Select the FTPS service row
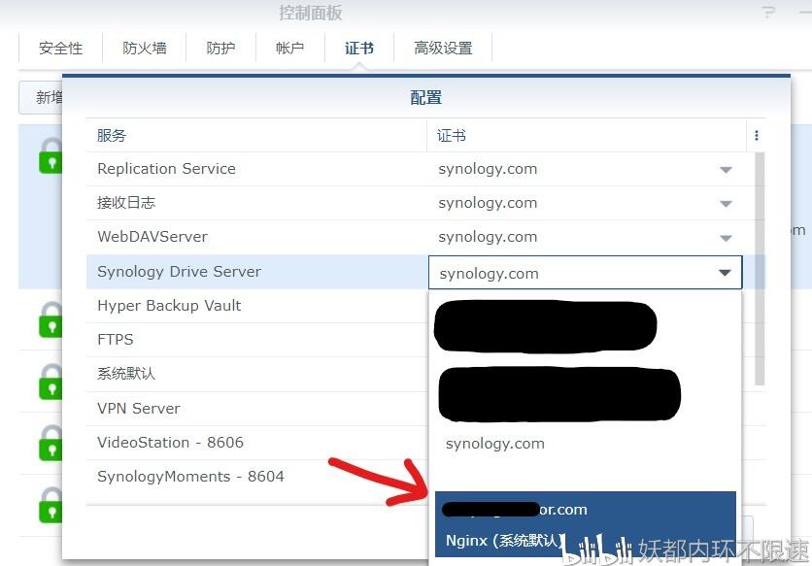812x566 pixels. click(257, 340)
